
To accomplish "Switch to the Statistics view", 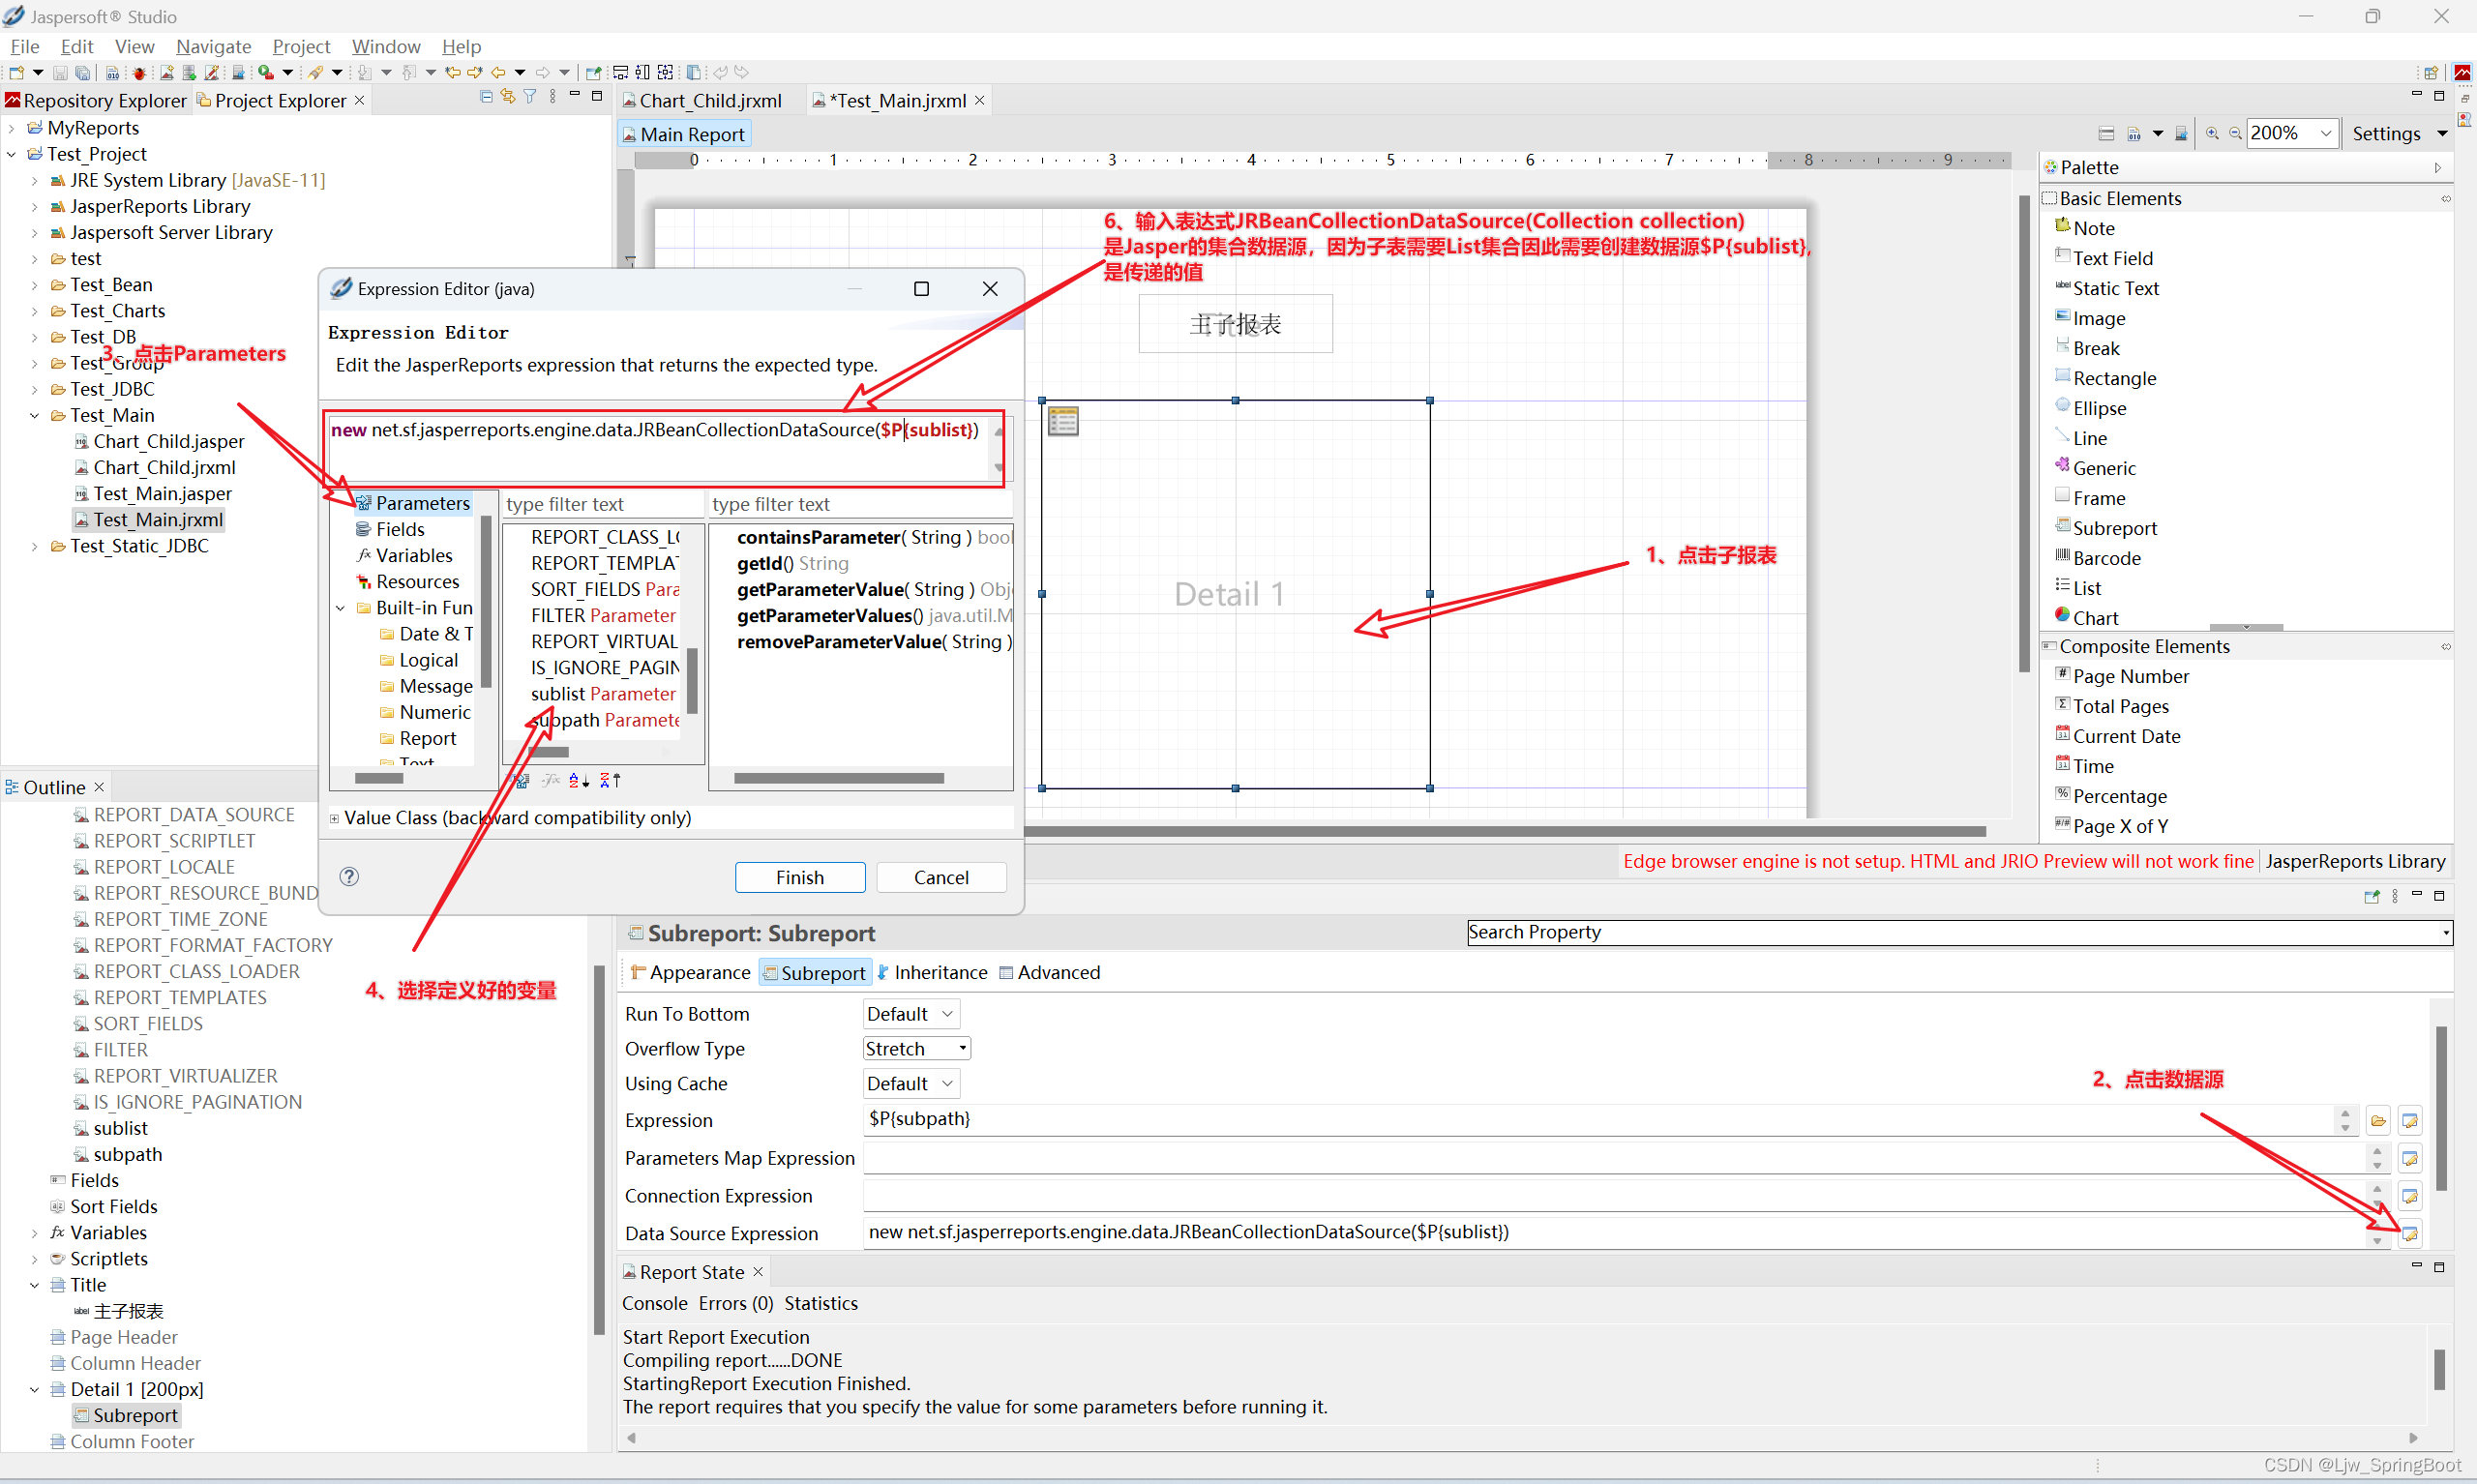I will [821, 1303].
